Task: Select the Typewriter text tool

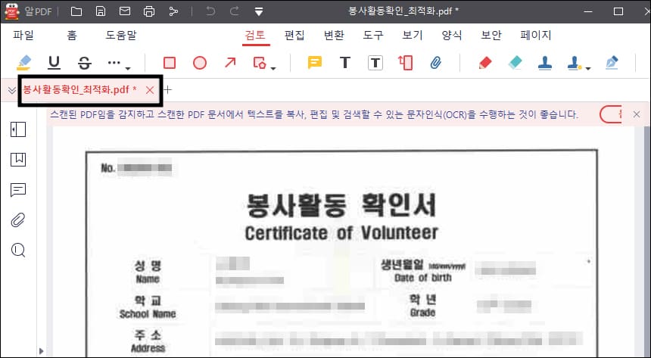Action: (345, 63)
